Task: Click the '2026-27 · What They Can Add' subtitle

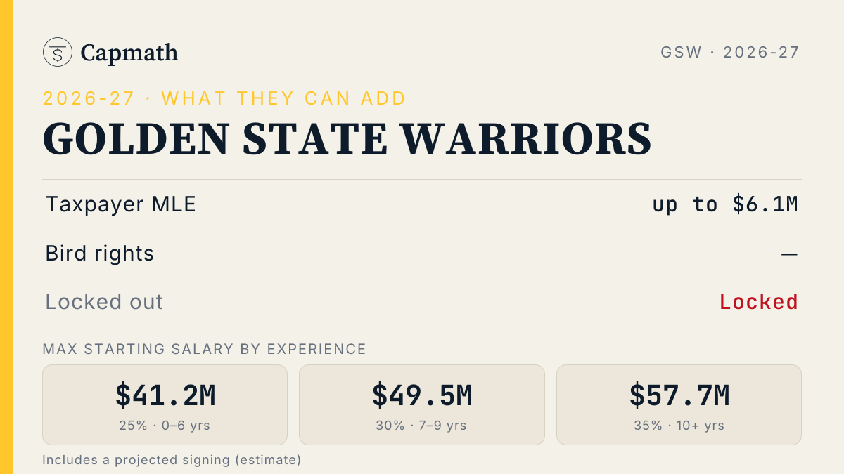Action: click(224, 98)
